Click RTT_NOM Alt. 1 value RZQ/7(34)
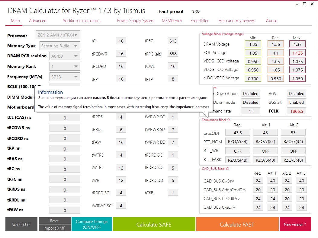Screen dimensions: 318x238 [265, 141]
